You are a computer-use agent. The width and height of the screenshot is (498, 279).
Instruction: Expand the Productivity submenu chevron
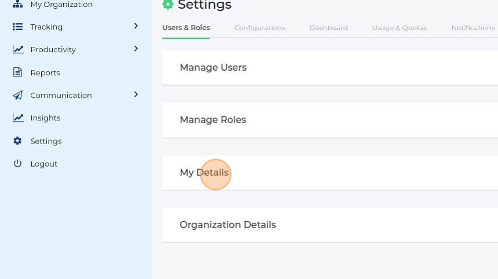pyautogui.click(x=136, y=49)
